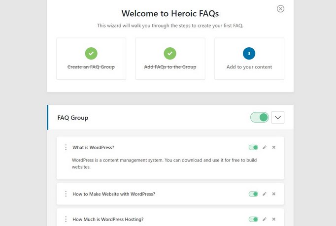Click drag handle beside 'How Much is WordPress Hosting?'

[66, 220]
